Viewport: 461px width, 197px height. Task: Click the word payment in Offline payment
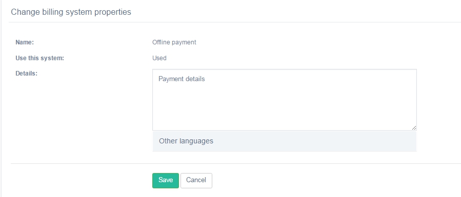(184, 42)
